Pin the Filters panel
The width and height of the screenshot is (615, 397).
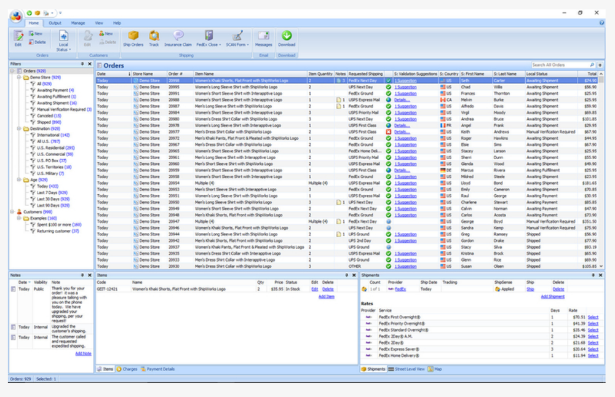82,64
